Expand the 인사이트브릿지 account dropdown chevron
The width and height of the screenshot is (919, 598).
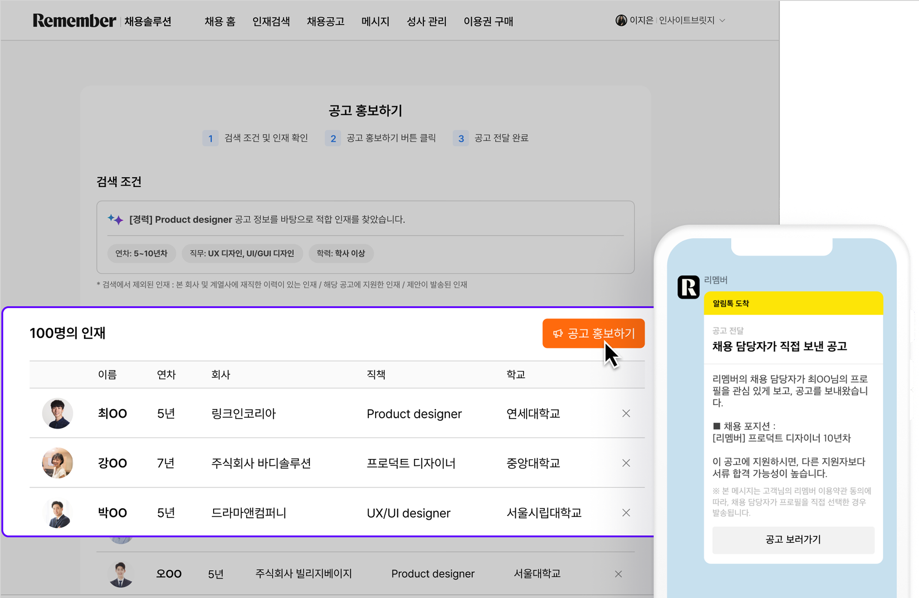coord(723,20)
